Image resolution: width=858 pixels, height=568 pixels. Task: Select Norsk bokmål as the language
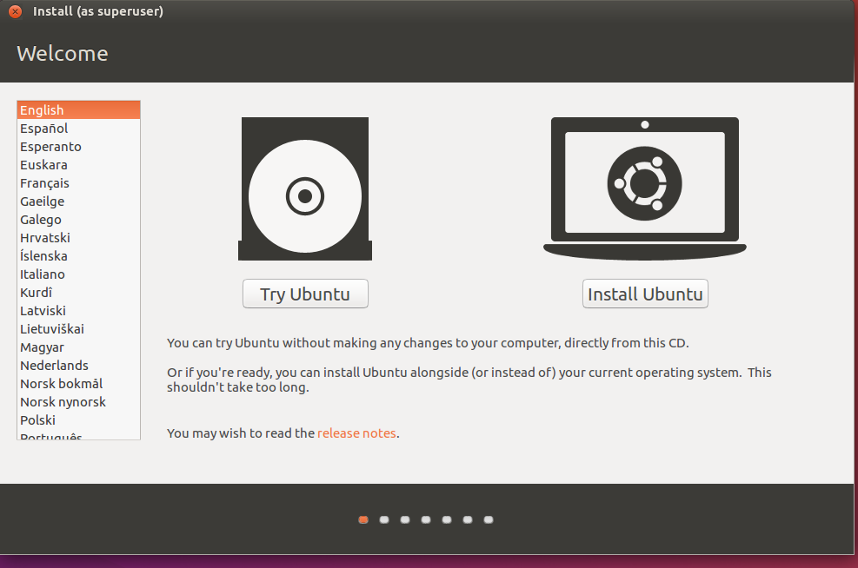click(79, 383)
